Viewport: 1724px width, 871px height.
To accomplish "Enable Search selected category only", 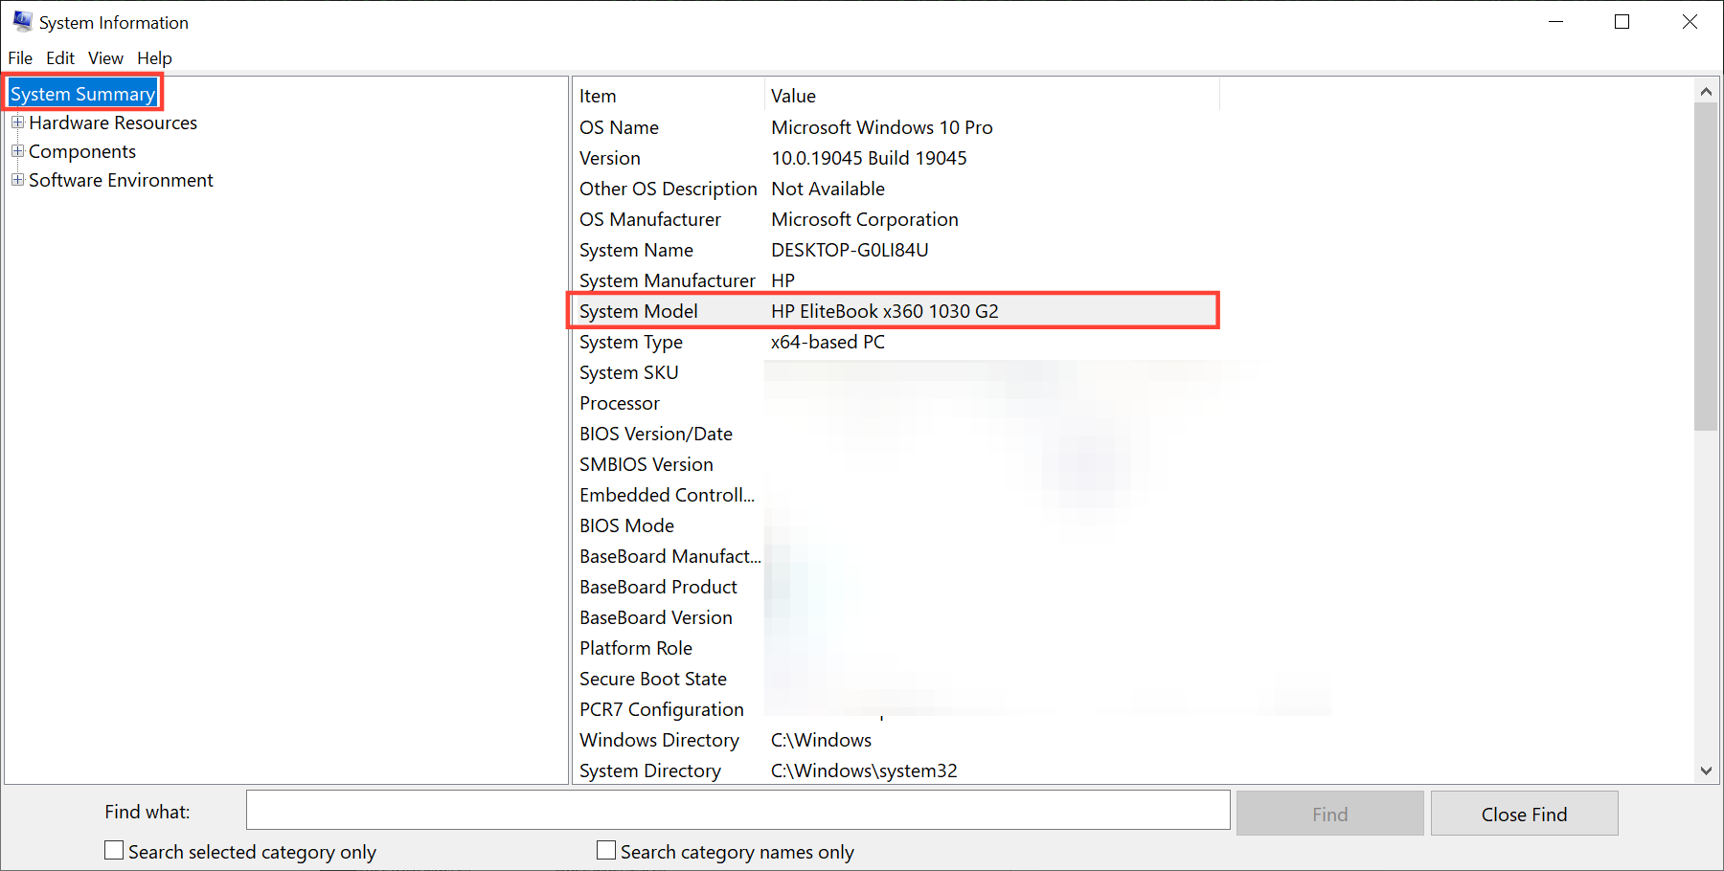I will click(x=113, y=849).
